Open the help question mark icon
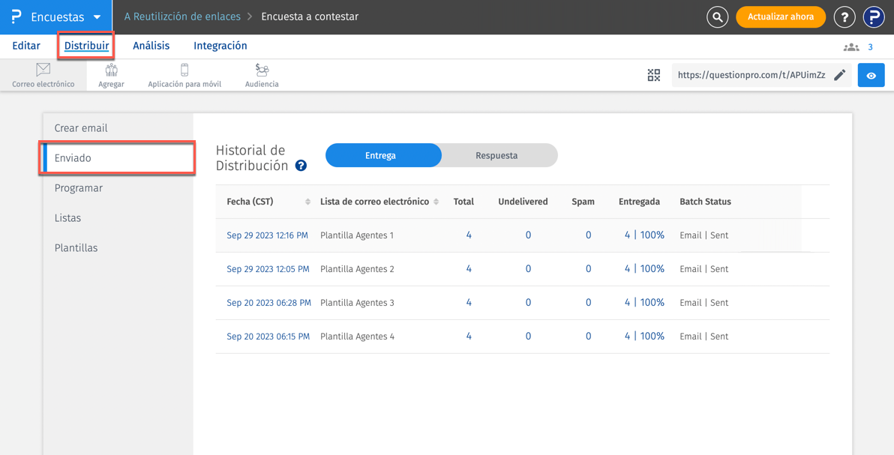 (x=844, y=16)
